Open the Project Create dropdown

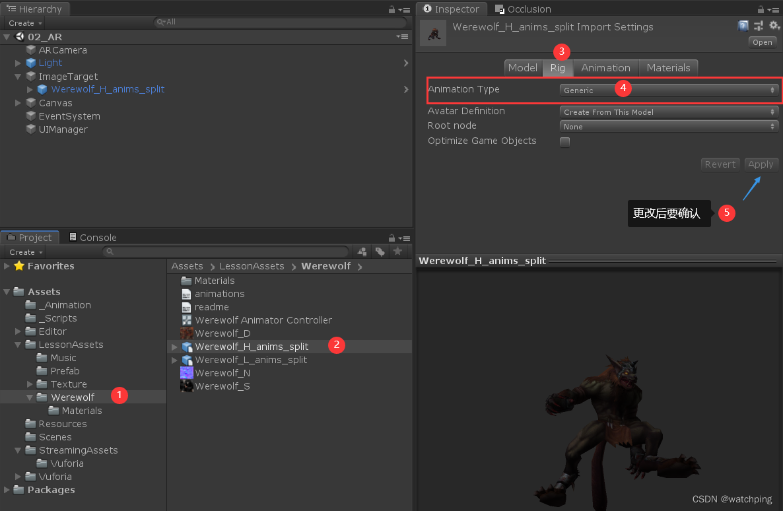25,252
